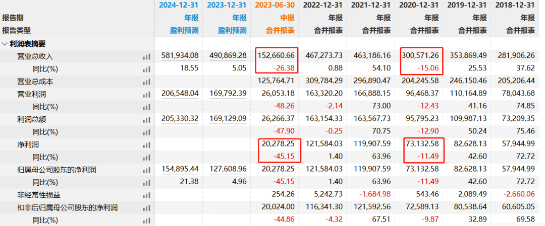Show chart for 扣非后归属母公司股东的净利润
Screen dimensions: 545x226
[147, 208]
